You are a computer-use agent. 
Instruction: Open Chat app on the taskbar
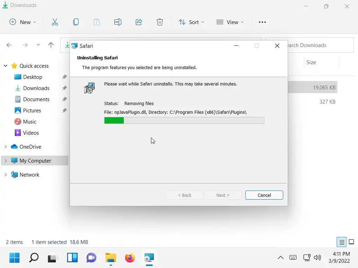click(91, 258)
